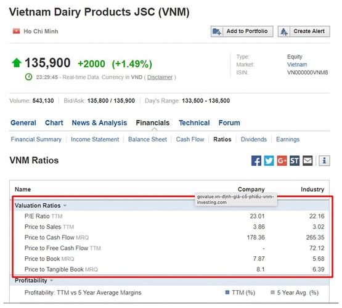
Task: Share via the Google Plus icon
Action: point(282,161)
